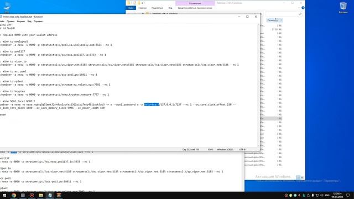Click the Explorer address bar folder path
This screenshot has height=199, width=354.
point(165,14)
